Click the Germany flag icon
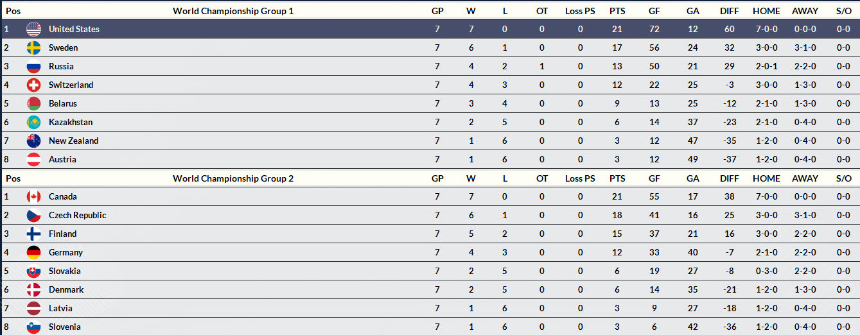The height and width of the screenshot is (335, 860). [x=33, y=252]
